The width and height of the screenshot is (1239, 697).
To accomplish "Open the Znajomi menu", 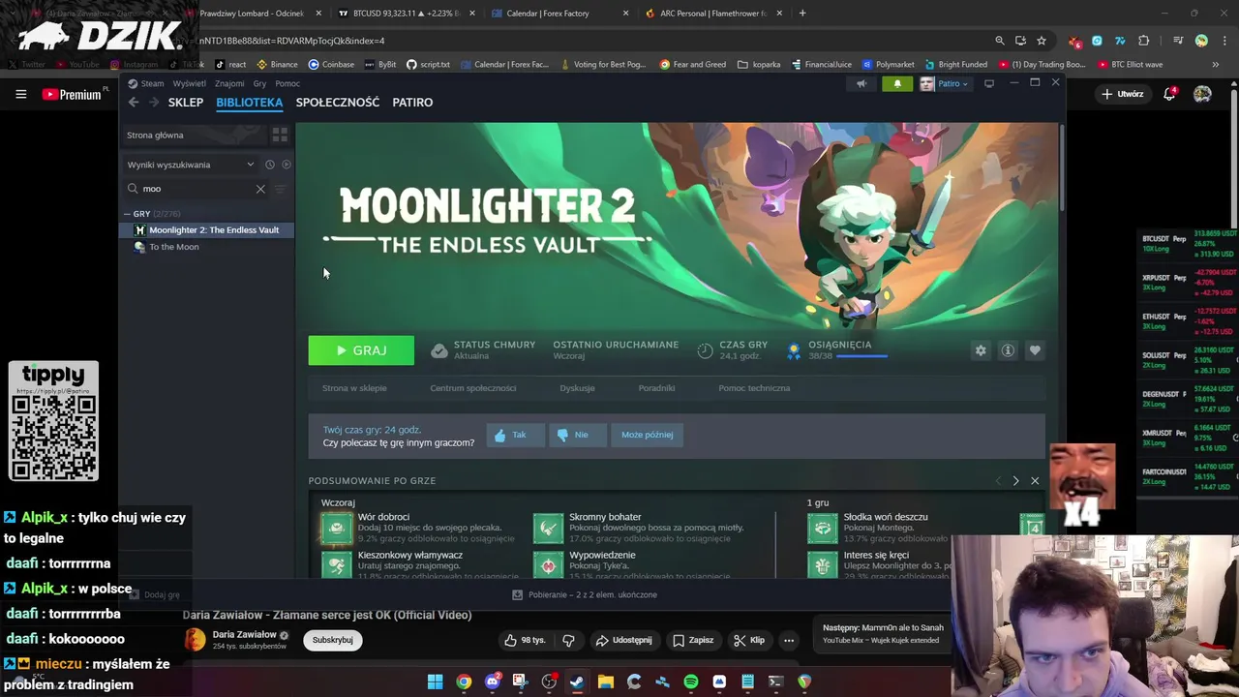I will [x=229, y=83].
